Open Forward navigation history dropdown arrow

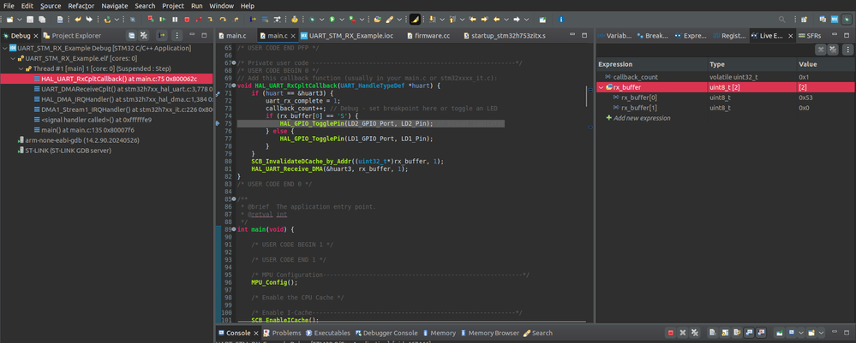[526, 19]
